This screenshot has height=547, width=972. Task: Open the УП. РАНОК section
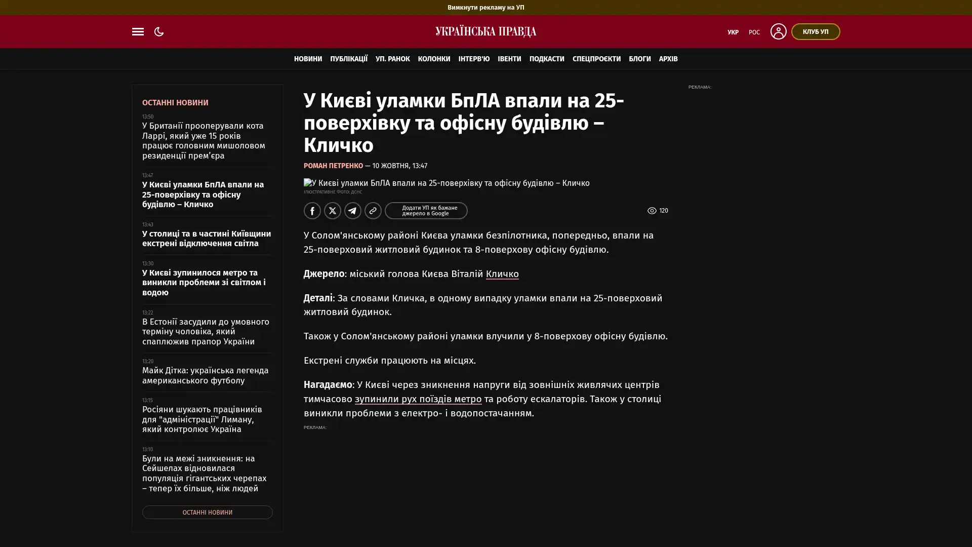click(x=392, y=59)
